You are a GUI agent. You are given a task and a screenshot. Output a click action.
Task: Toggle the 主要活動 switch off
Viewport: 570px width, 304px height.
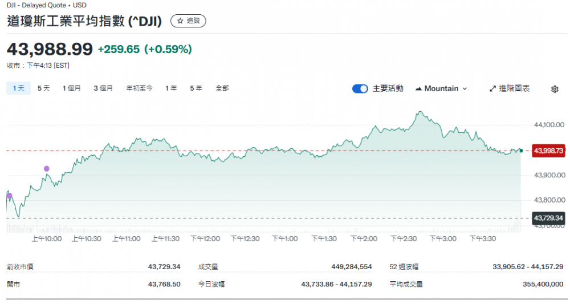pyautogui.click(x=360, y=88)
